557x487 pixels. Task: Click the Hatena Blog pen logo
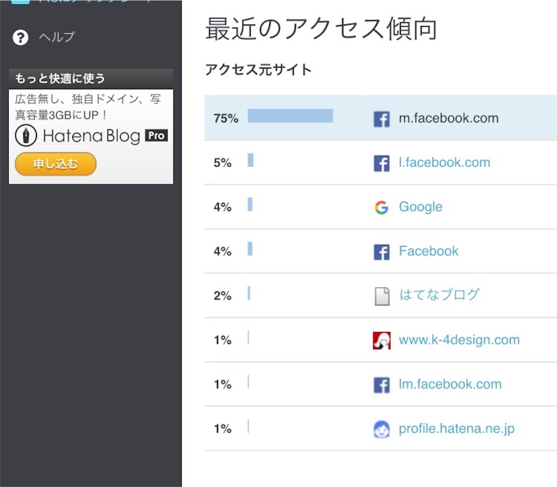[26, 135]
